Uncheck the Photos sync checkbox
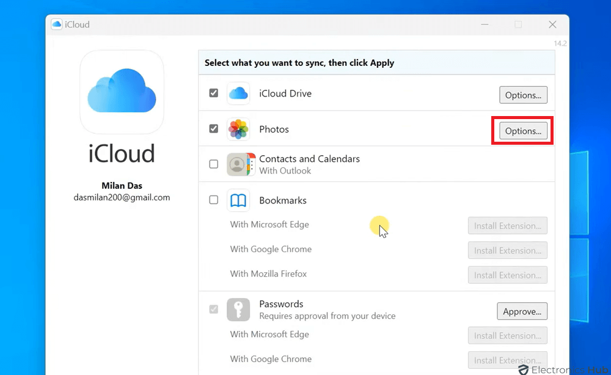 click(213, 129)
